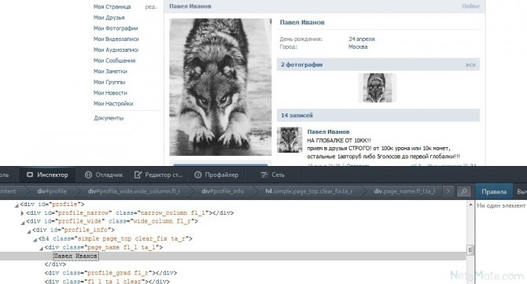This screenshot has height=284, width=527.
Task: Click the large wolf profile photo
Action: pos(220,87)
